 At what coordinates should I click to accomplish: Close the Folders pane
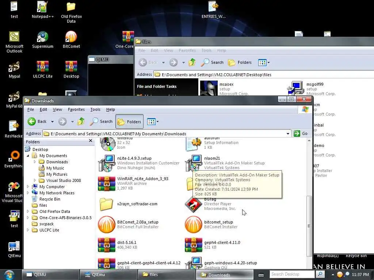pos(91,141)
